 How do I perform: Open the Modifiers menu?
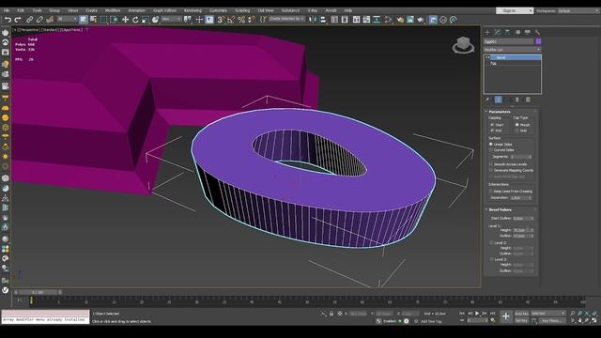point(113,10)
